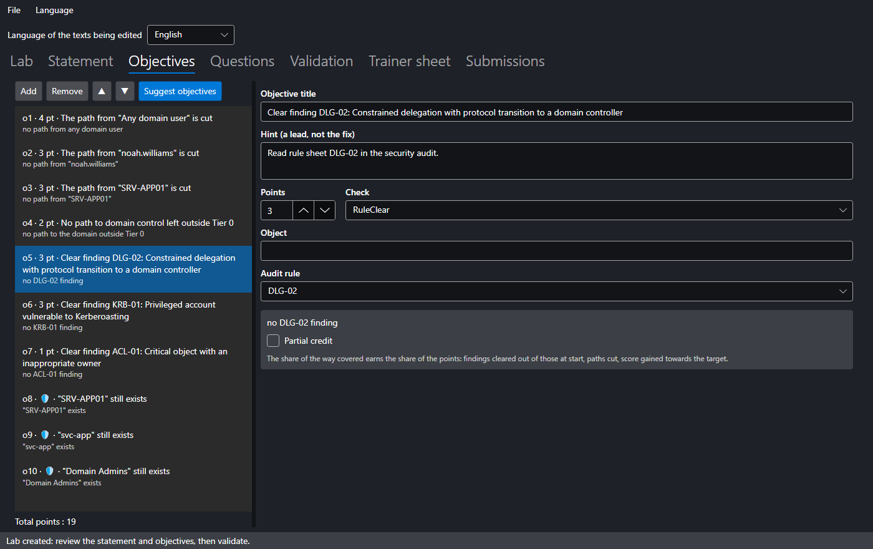
Task: Move the selected objective down with the arrow
Action: click(x=125, y=91)
